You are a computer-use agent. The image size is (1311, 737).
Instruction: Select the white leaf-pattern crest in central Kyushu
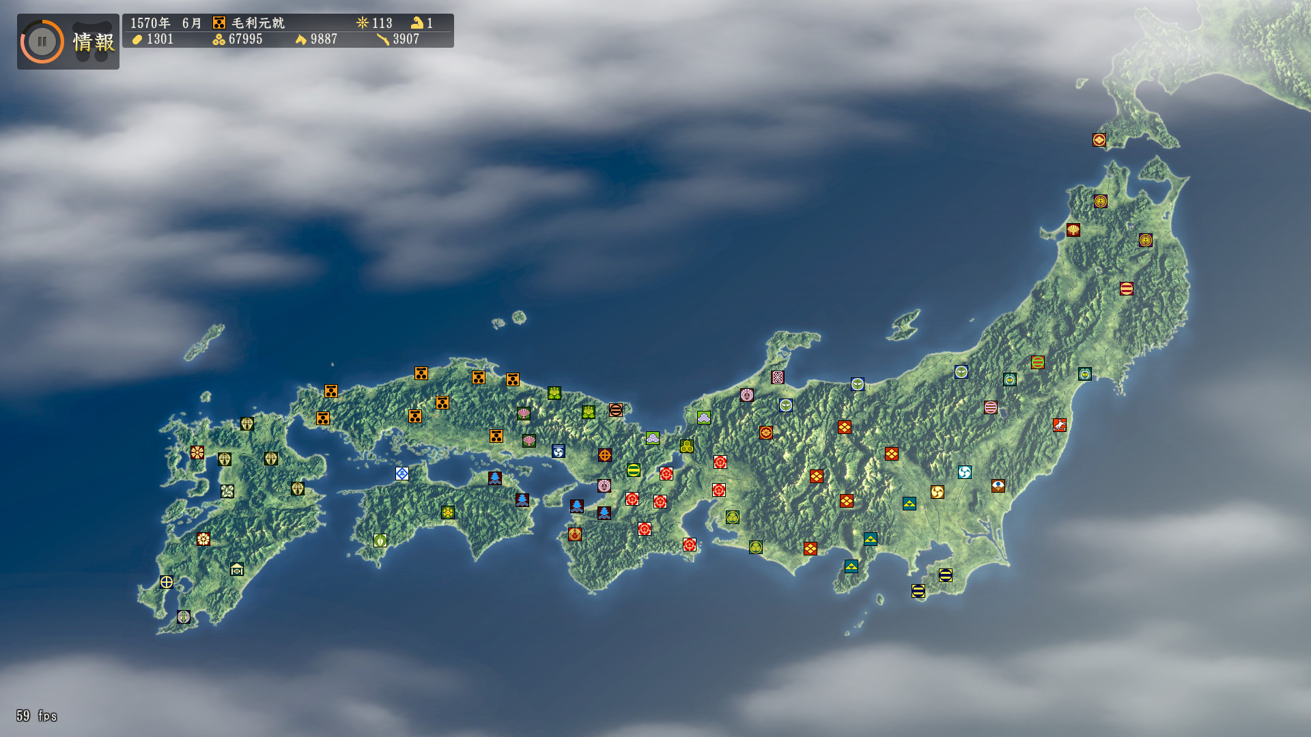pyautogui.click(x=227, y=491)
